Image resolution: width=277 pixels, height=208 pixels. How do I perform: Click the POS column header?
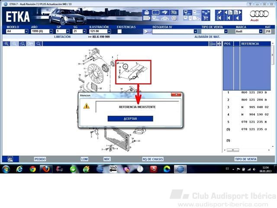click(x=228, y=44)
